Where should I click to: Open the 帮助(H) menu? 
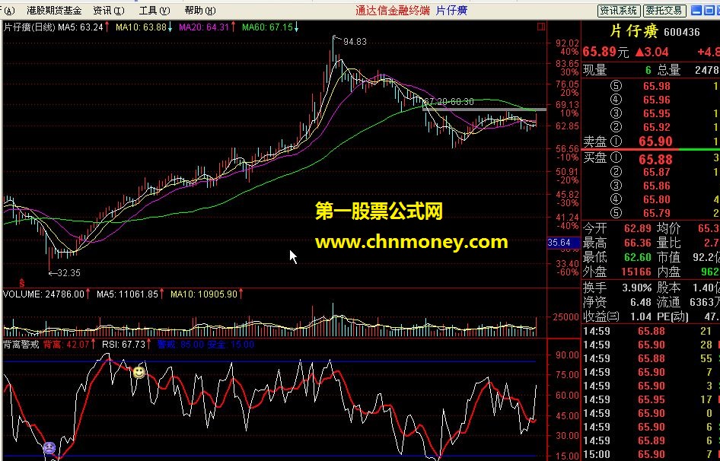click(x=200, y=10)
